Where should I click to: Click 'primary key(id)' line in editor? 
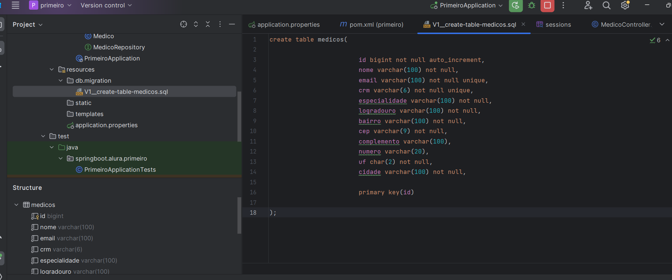point(386,192)
